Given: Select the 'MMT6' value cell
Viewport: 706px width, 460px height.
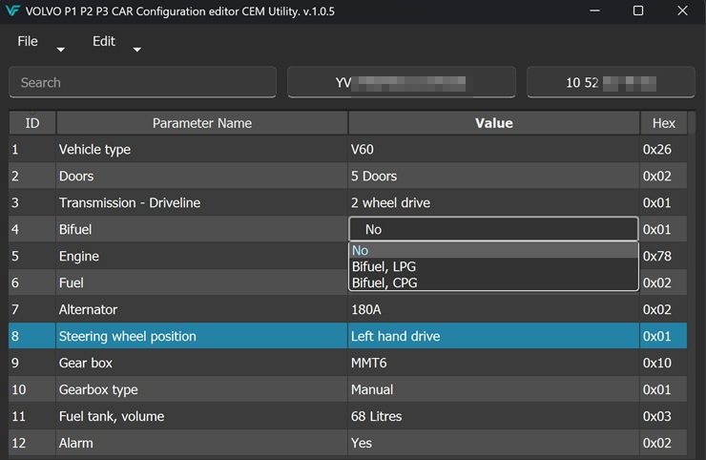Looking at the screenshot, I should [494, 363].
